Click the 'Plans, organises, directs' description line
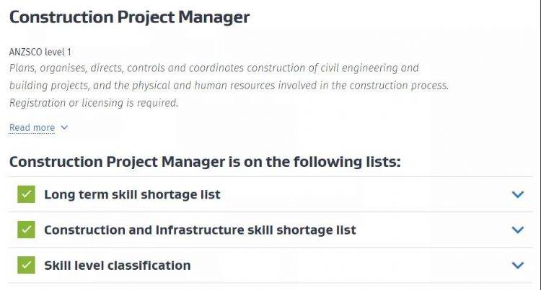 click(x=214, y=68)
